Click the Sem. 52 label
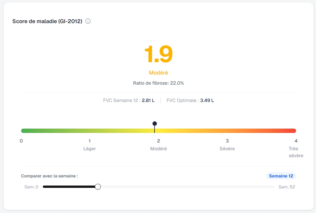Image resolution: width=316 pixels, height=213 pixels. (287, 187)
